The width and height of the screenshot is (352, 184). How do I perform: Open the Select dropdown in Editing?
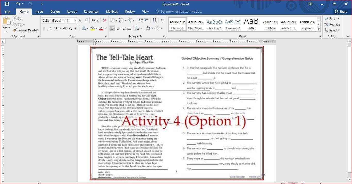pos(333,30)
